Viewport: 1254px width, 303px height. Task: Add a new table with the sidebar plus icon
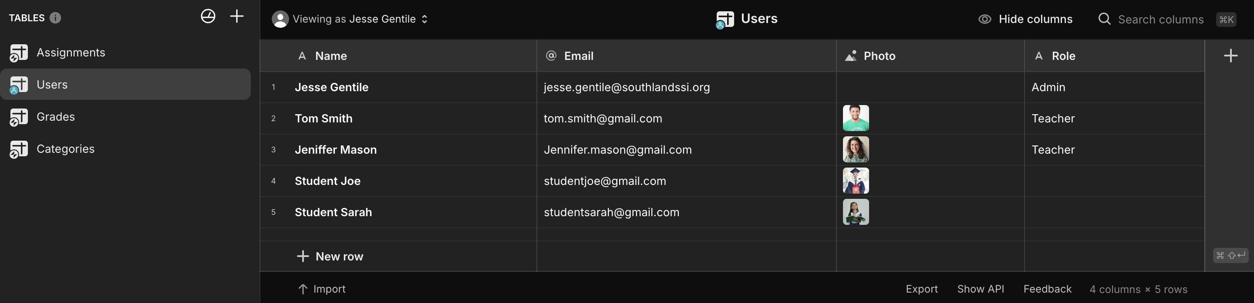pos(236,16)
